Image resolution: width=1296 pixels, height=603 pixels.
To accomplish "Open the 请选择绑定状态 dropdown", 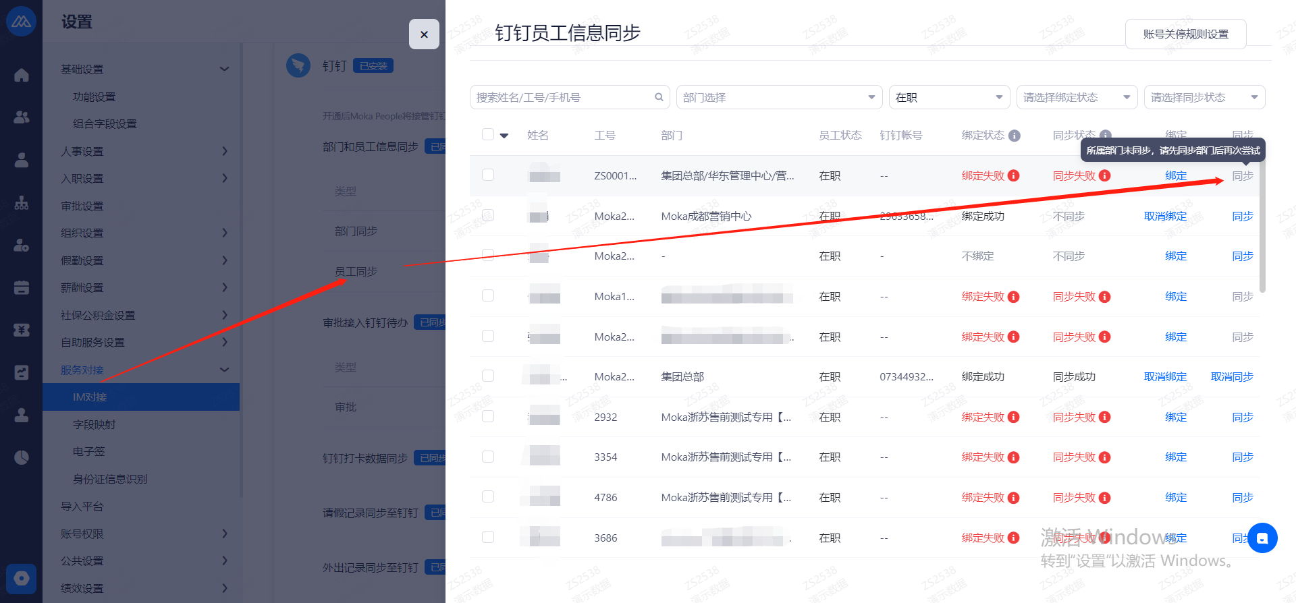I will pos(1077,97).
